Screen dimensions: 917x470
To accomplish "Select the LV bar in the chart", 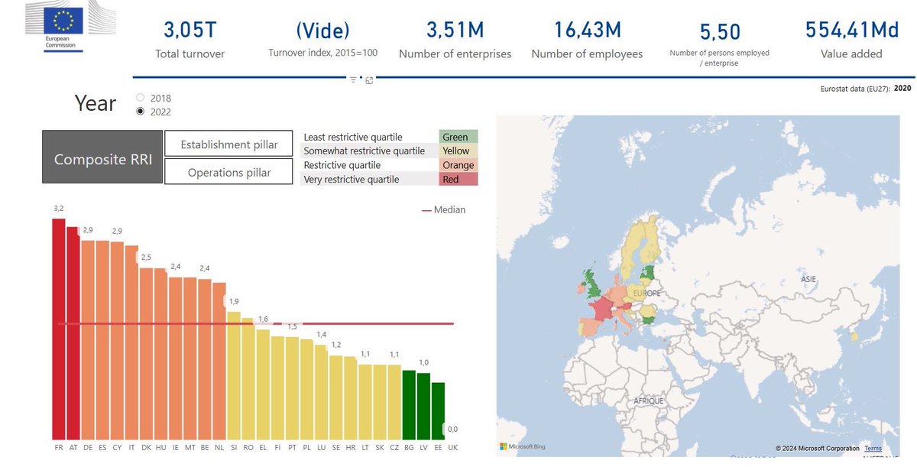I will click(423, 407).
